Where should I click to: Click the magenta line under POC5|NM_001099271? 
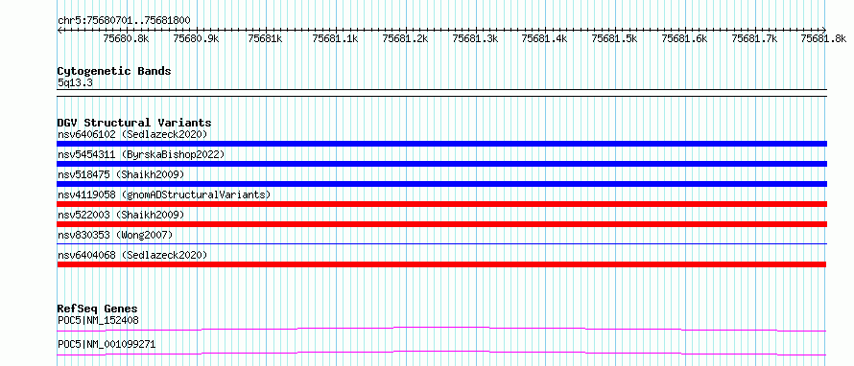pyautogui.click(x=441, y=353)
